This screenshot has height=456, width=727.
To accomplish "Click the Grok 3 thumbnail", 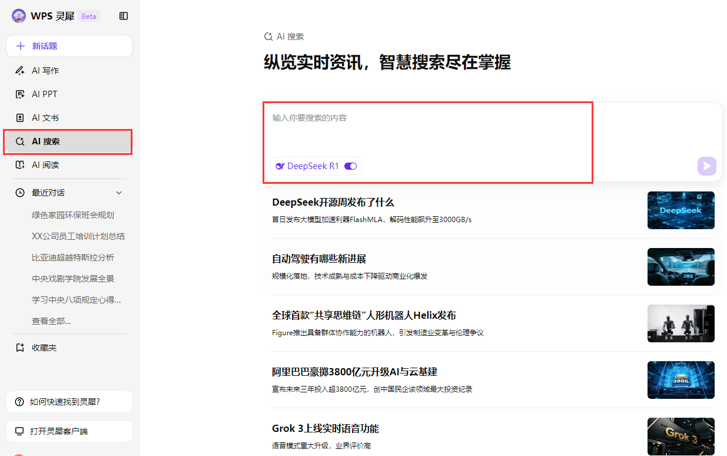I will point(681,437).
